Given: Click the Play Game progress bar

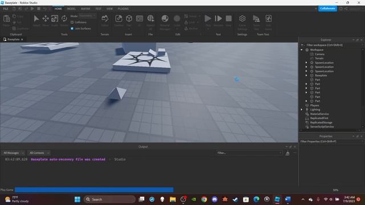Looking at the screenshot, I should point(94,190).
